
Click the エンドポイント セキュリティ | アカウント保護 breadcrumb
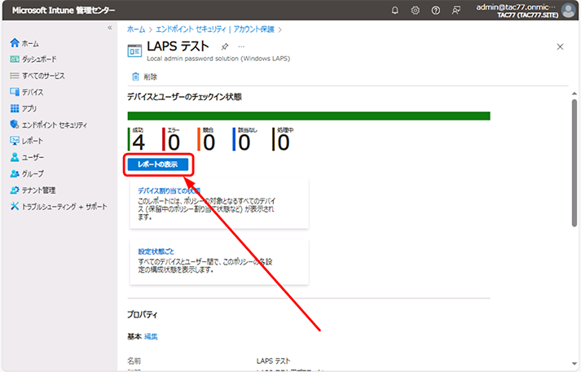(x=215, y=29)
